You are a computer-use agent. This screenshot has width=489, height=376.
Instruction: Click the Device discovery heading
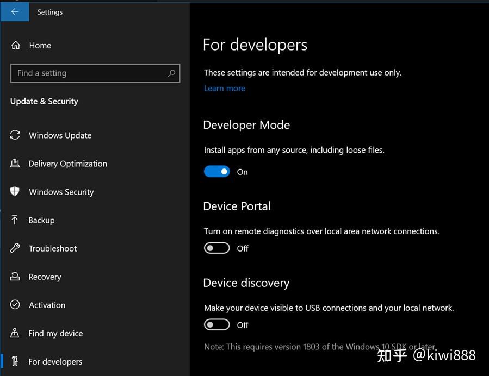(246, 283)
